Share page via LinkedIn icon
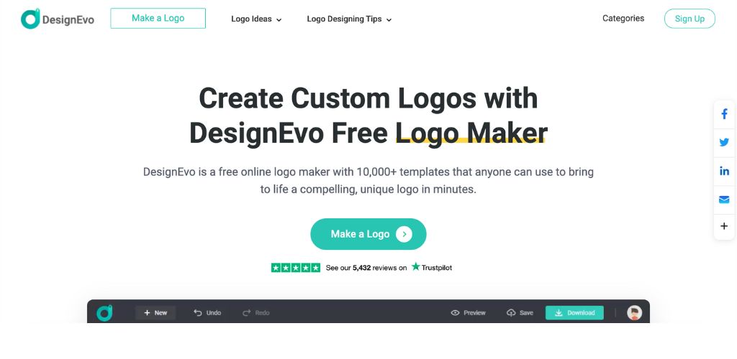 724,171
